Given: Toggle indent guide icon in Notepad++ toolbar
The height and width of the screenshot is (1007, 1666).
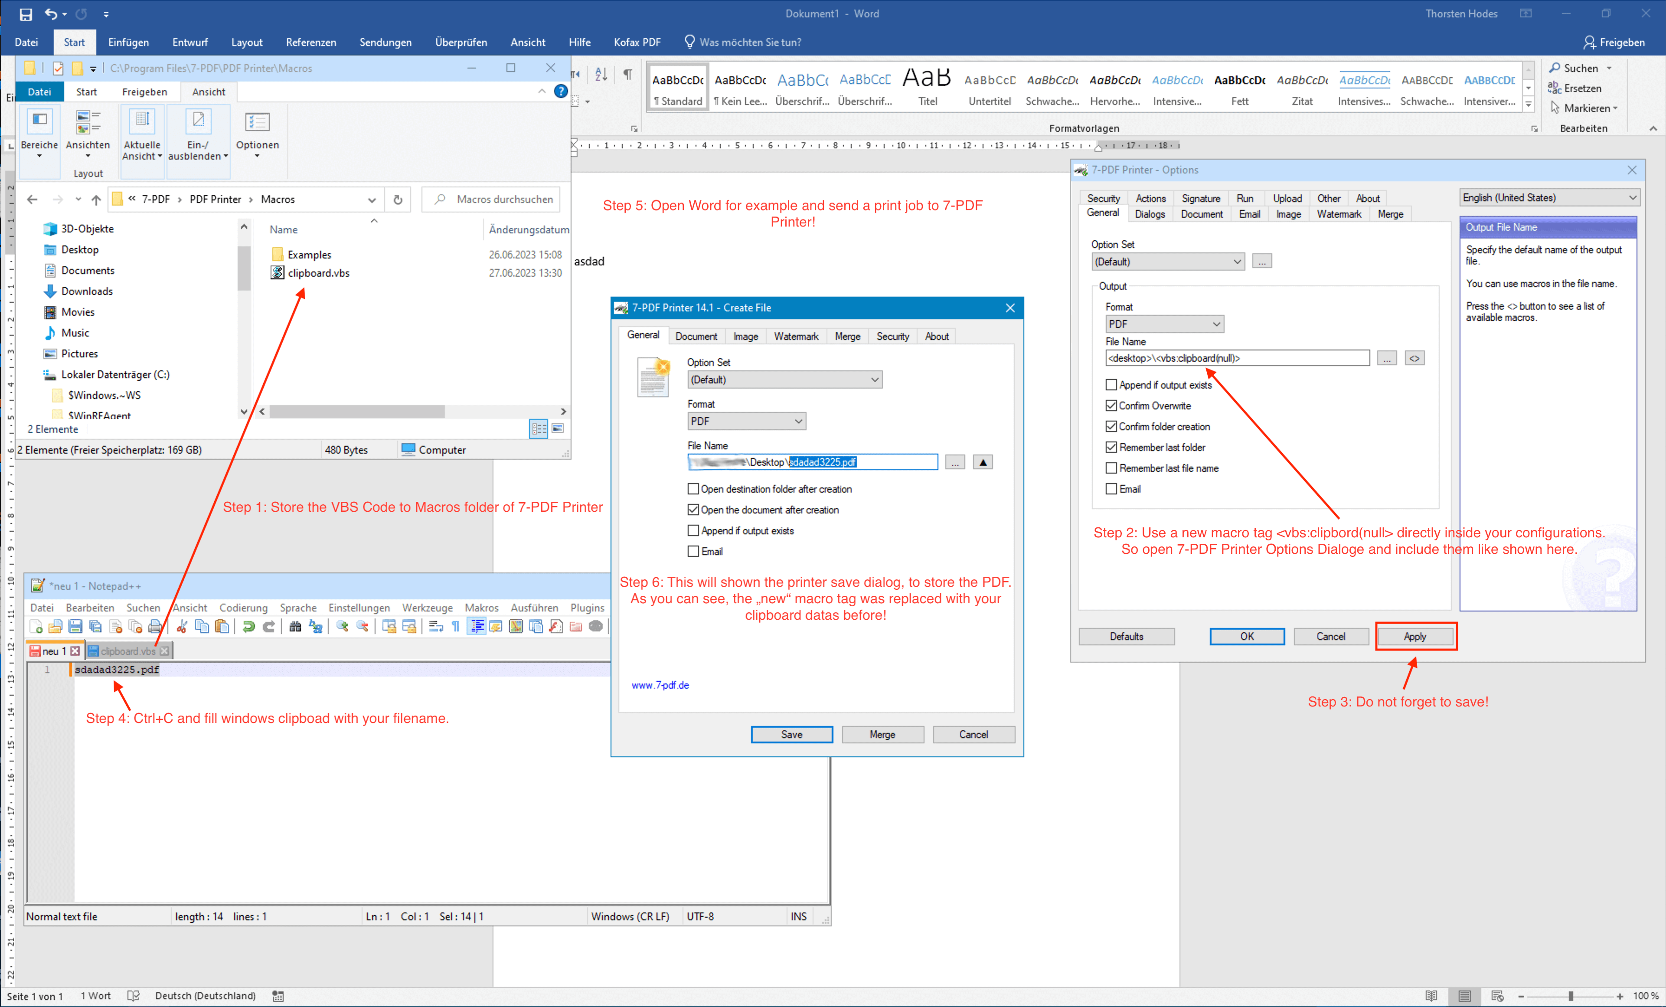Looking at the screenshot, I should pos(476,626).
